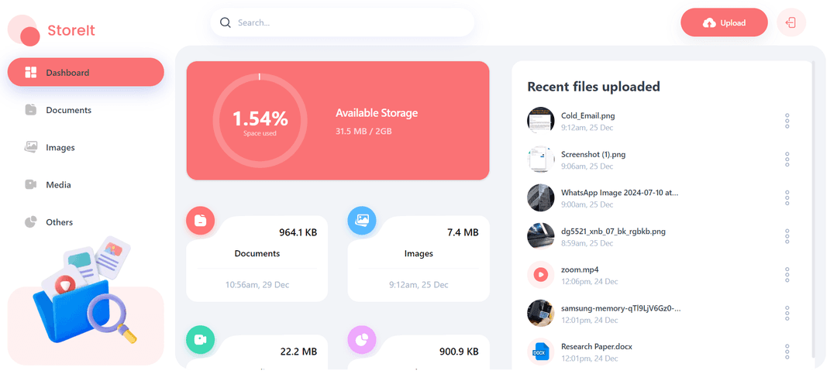
Task: Open options menu for Screenshot (1).png
Action: [x=787, y=160]
